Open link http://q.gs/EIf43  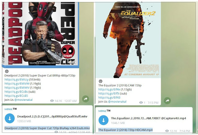109,97
